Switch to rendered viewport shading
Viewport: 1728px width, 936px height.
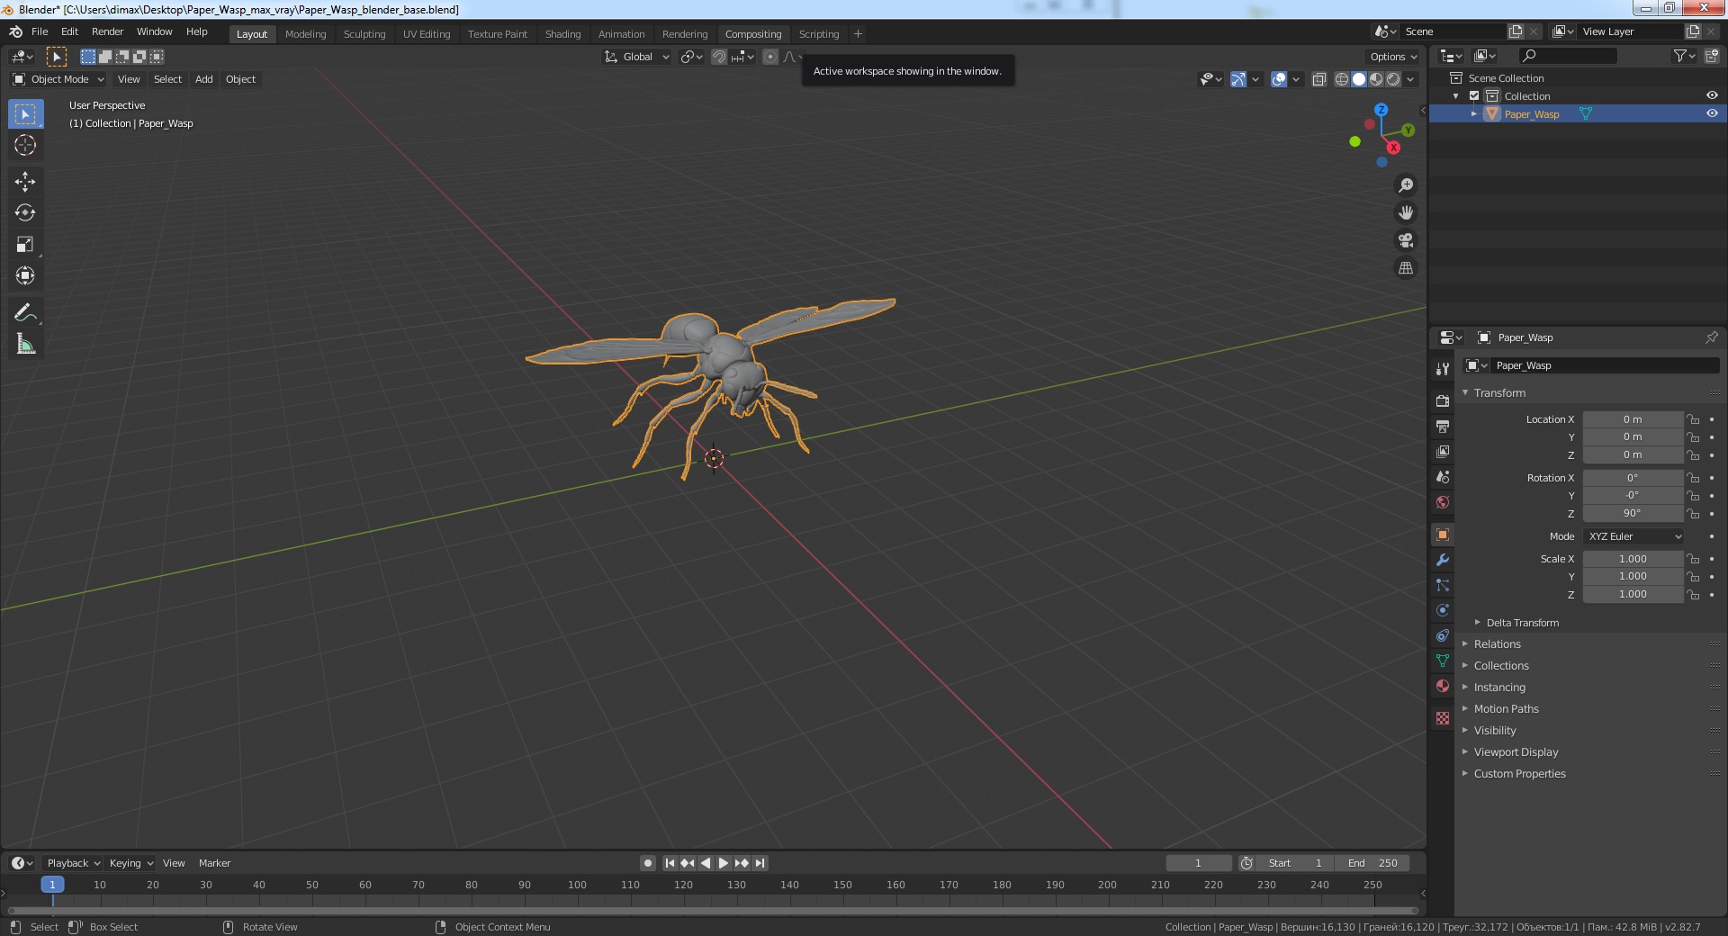tap(1393, 79)
